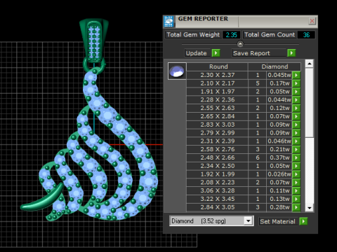Click the 0.28tw weight cell
Viewport: 337px width, 252px height.
coord(279,207)
